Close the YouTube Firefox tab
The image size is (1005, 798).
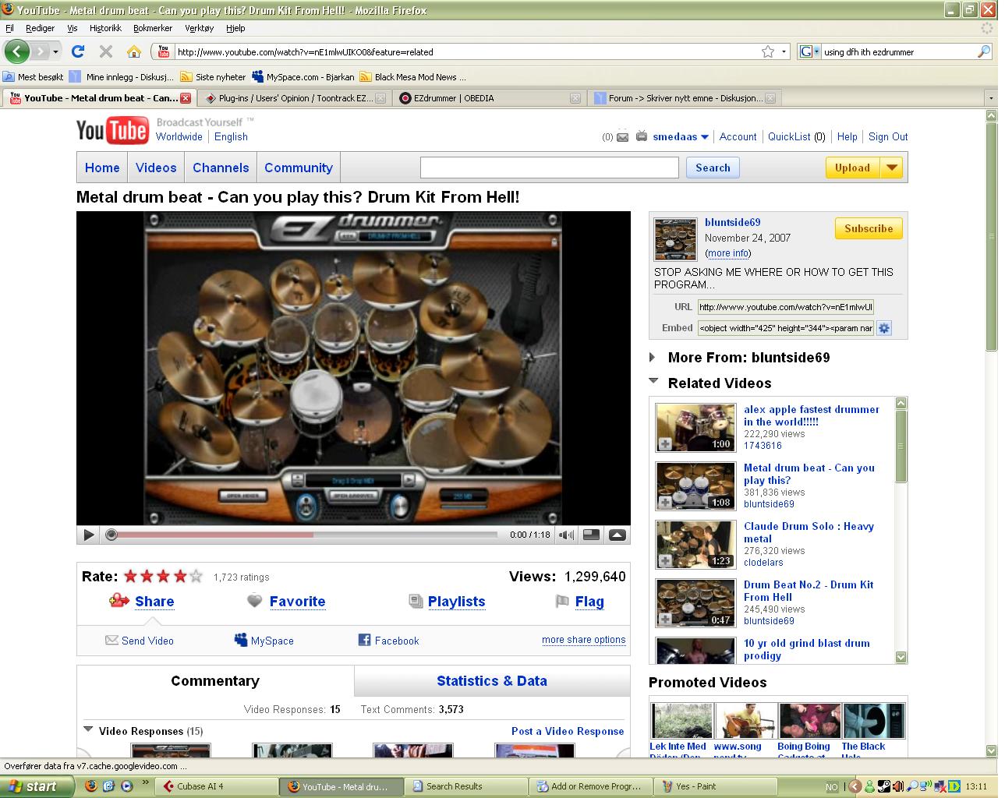(x=186, y=98)
